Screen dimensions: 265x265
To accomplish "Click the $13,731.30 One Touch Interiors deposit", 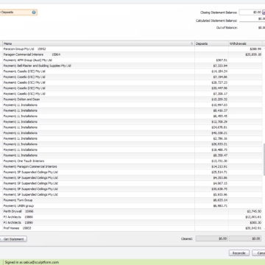I will [x=219, y=161].
